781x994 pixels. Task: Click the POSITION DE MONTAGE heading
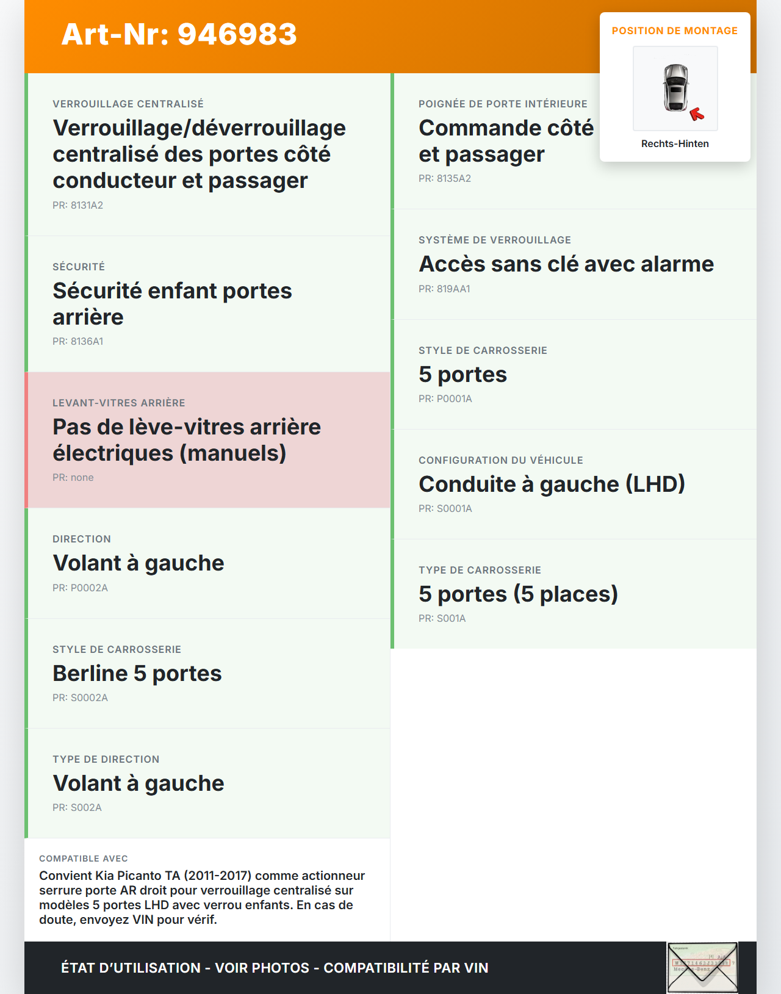[x=674, y=31]
